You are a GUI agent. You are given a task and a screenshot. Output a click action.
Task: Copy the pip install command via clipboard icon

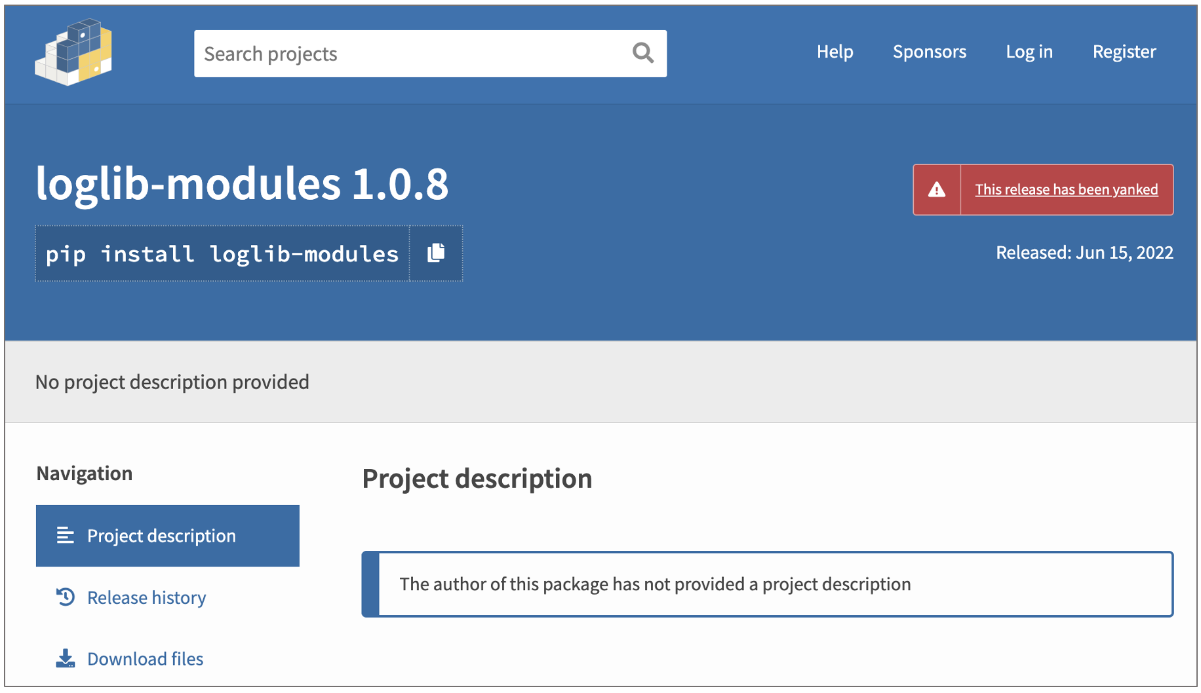[436, 253]
